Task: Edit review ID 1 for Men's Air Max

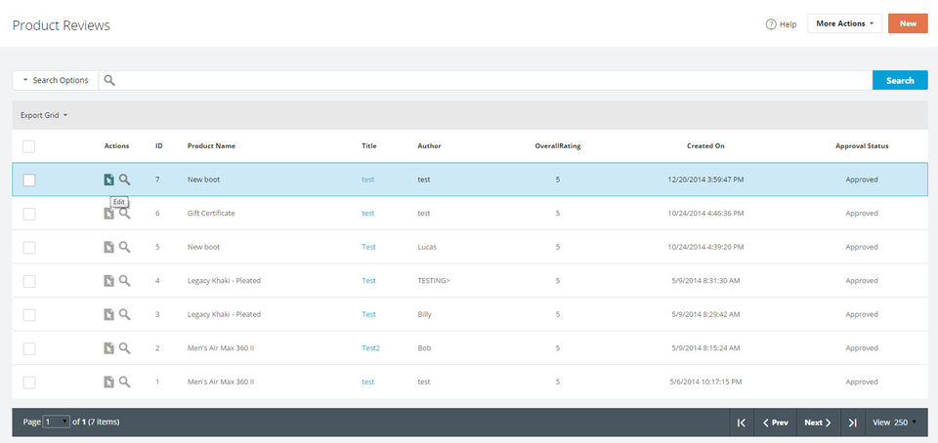Action: coord(108,383)
